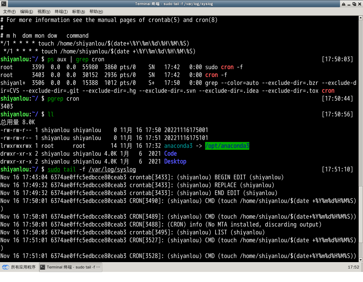
Task: Open the 终端(T) menu
Action: click(x=61, y=12)
